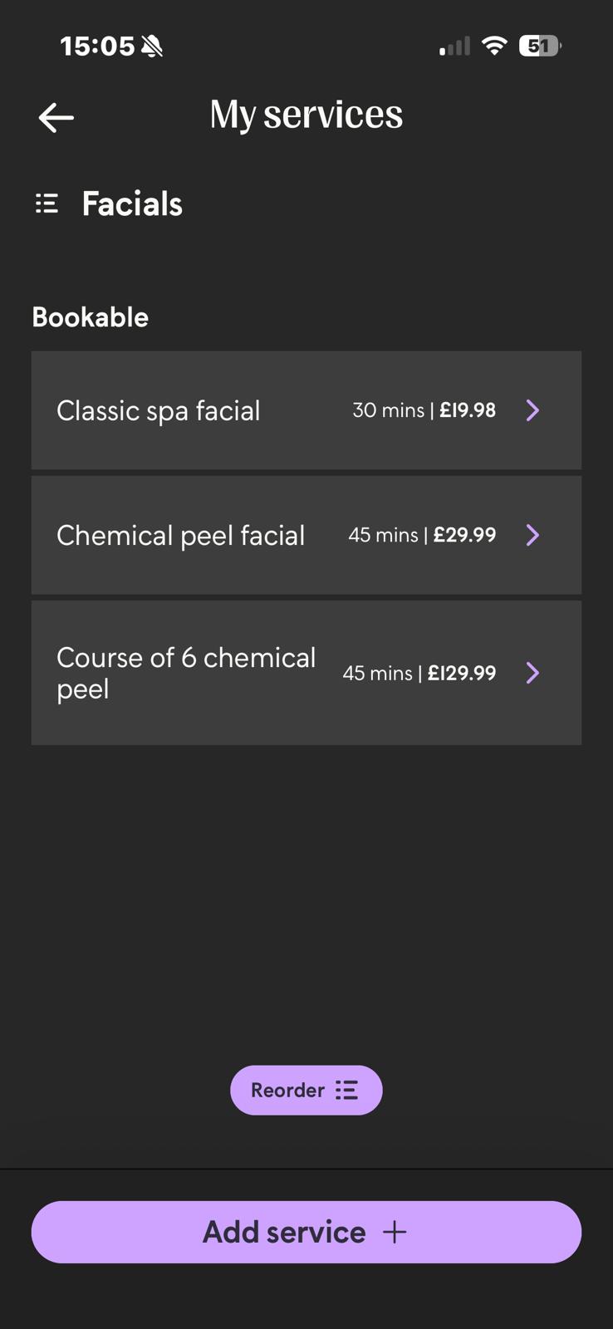Viewport: 613px width, 1329px height.
Task: Open the Classic spa facial chevron
Action: point(532,410)
